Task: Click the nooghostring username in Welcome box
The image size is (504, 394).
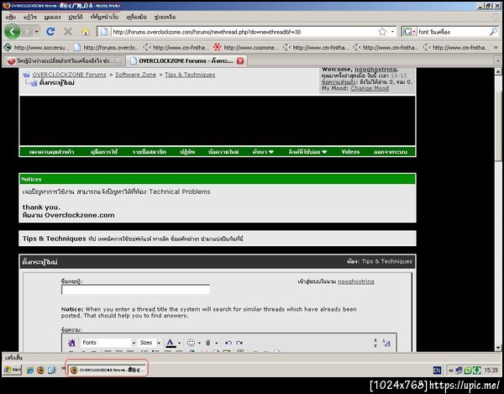Action: (375, 70)
